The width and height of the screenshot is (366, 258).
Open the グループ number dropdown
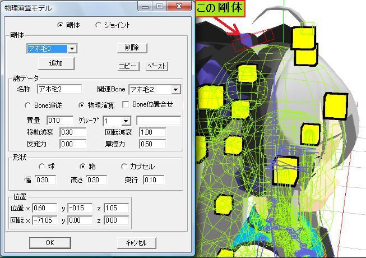(126, 121)
